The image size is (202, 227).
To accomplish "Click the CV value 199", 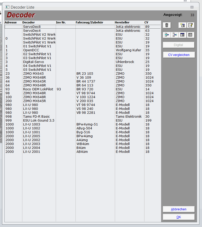I will coord(148,121).
